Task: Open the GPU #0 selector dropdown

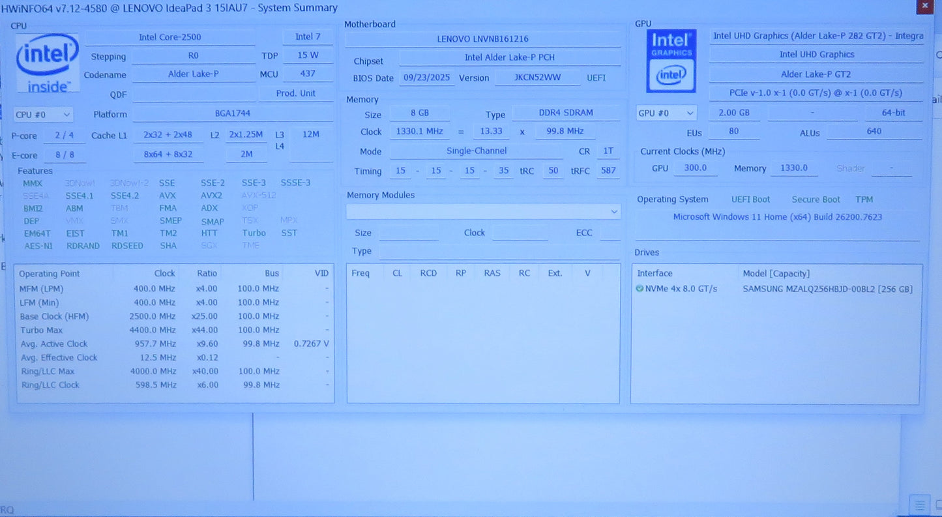Action: click(666, 113)
